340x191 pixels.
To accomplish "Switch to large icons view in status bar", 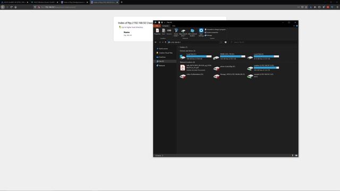I will 296,155.
